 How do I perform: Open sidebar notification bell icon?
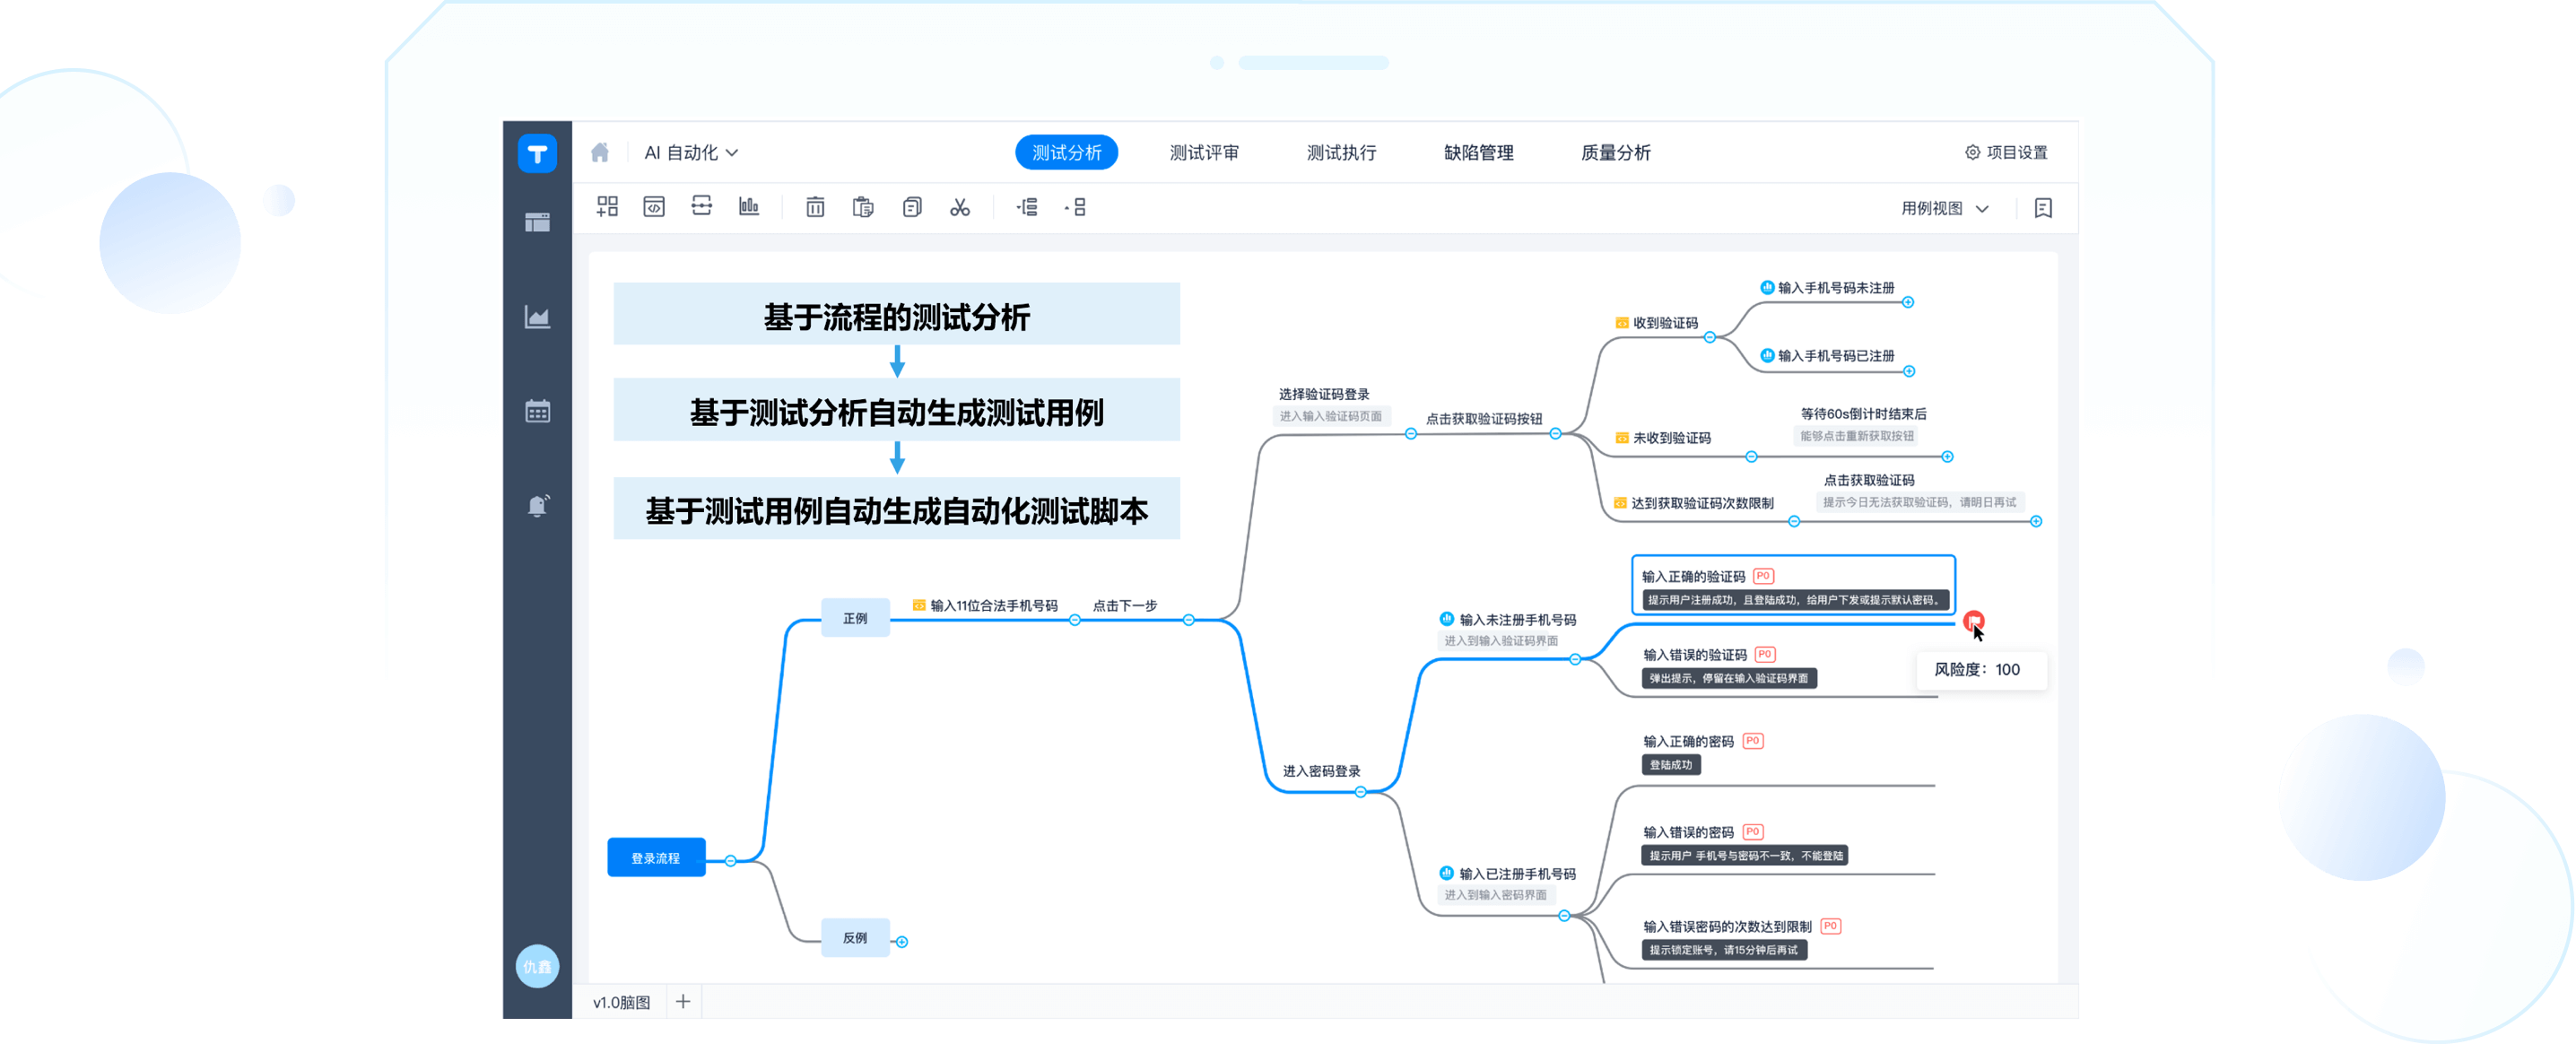pyautogui.click(x=537, y=505)
